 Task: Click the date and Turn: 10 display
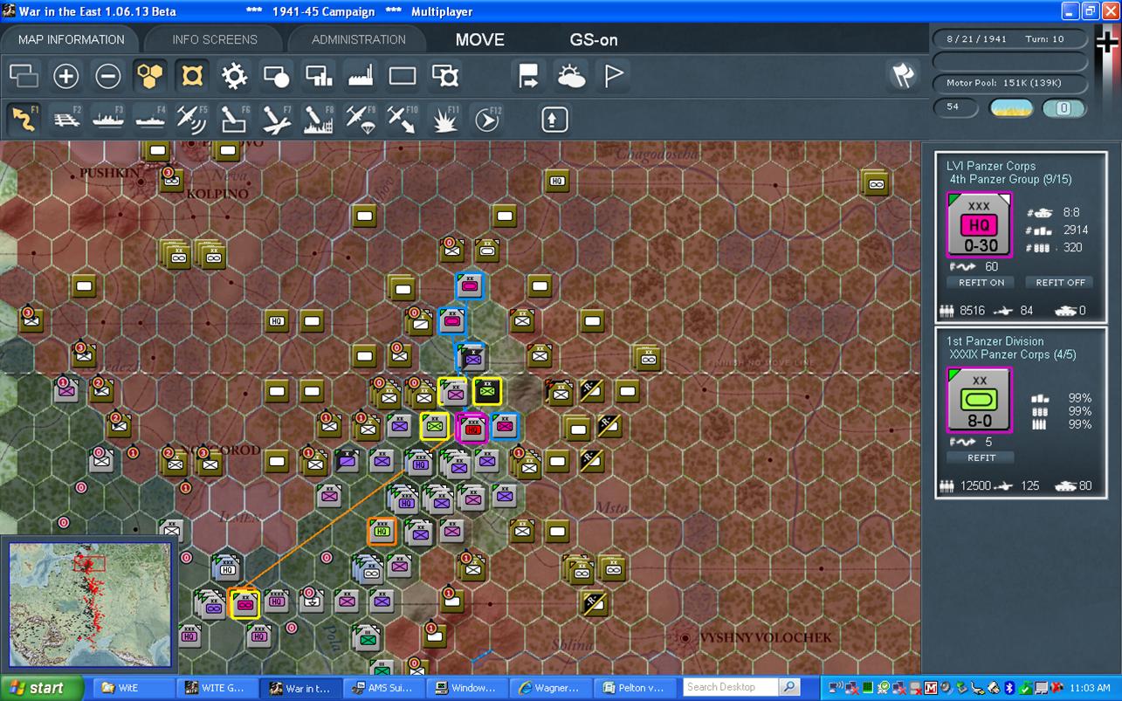[1010, 39]
